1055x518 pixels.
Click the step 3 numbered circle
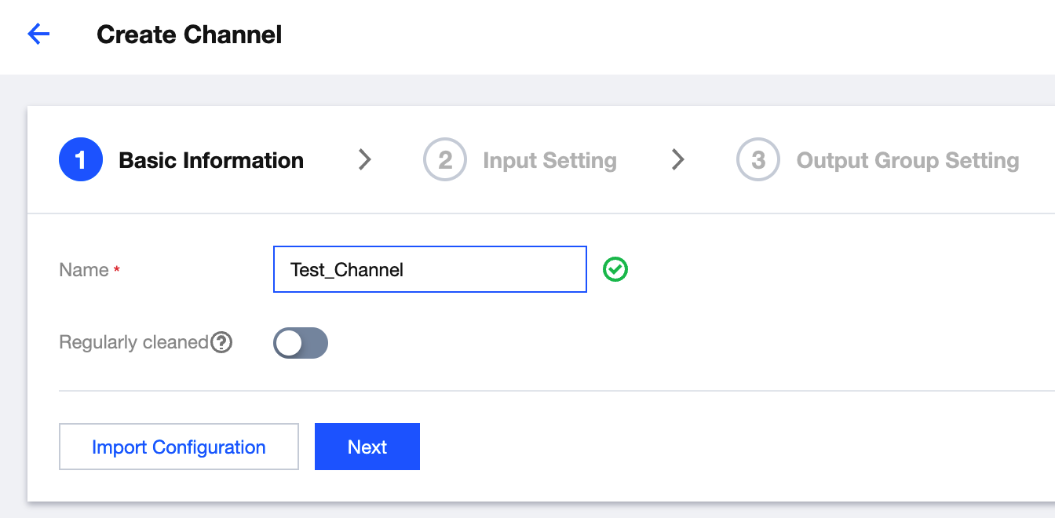tap(757, 160)
